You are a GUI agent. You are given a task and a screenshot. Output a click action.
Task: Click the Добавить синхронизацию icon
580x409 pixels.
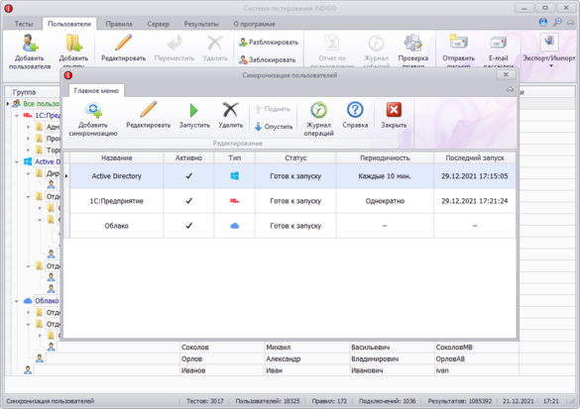93,110
